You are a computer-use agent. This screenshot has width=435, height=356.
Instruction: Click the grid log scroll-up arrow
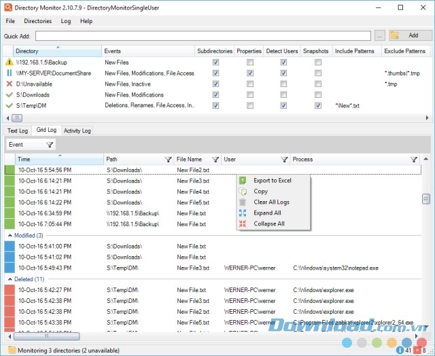[x=425, y=159]
